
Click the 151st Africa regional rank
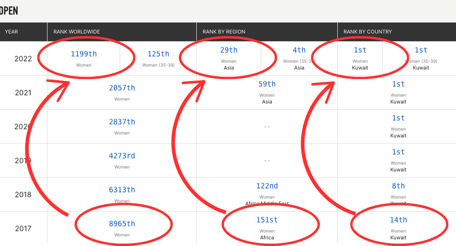(267, 220)
